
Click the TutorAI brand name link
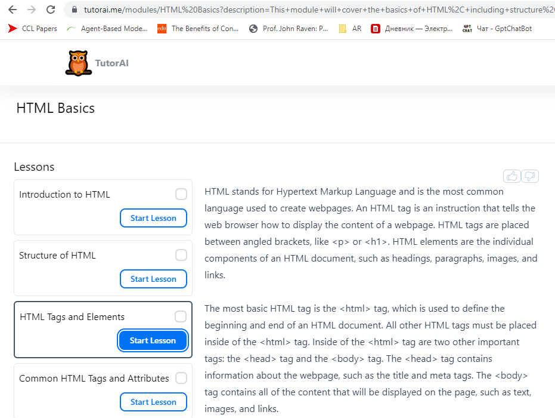[111, 63]
